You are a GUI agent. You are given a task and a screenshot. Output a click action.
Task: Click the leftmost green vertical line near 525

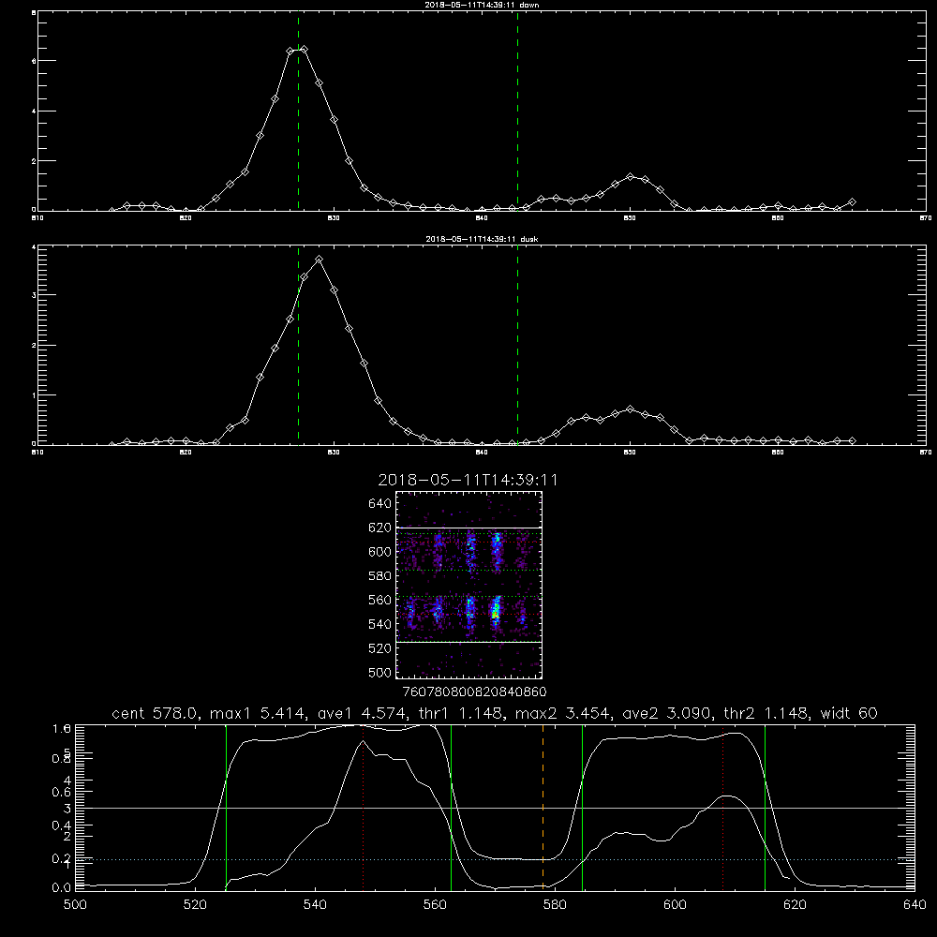point(226,807)
